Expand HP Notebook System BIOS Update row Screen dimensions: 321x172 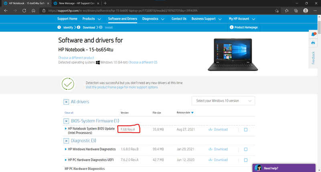pyautogui.click(x=65, y=129)
